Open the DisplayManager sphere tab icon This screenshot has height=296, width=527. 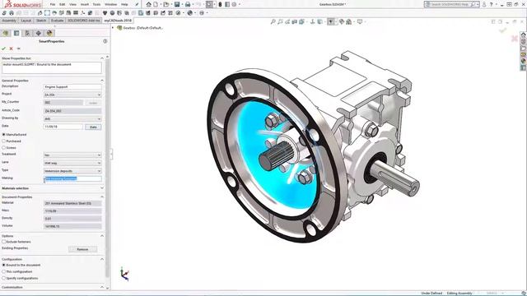tap(49, 33)
